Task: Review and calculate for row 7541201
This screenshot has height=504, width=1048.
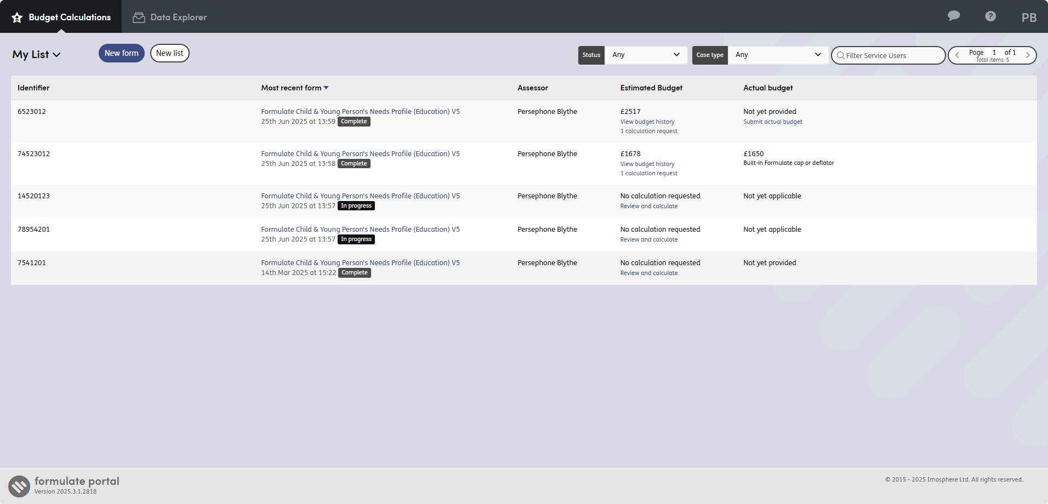Action: (x=649, y=273)
